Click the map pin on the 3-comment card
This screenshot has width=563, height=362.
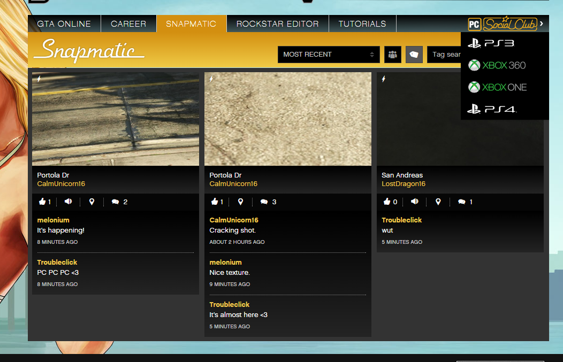(241, 202)
